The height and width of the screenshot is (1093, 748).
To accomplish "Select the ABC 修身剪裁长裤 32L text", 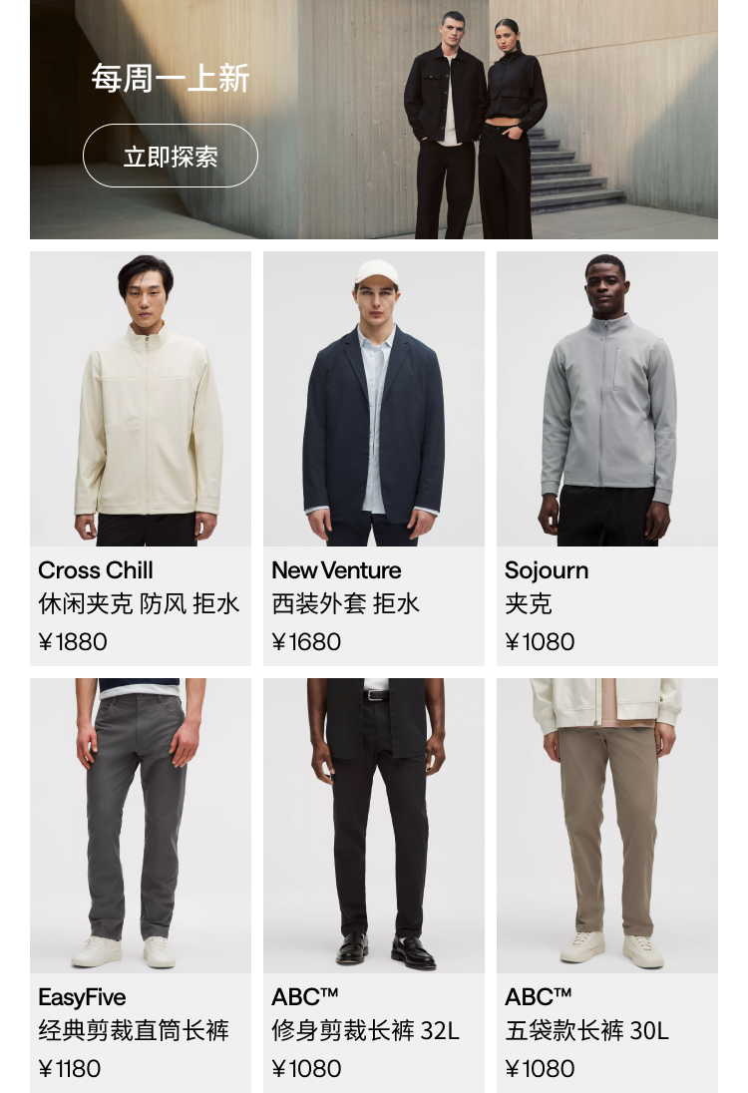I will pos(365,1030).
